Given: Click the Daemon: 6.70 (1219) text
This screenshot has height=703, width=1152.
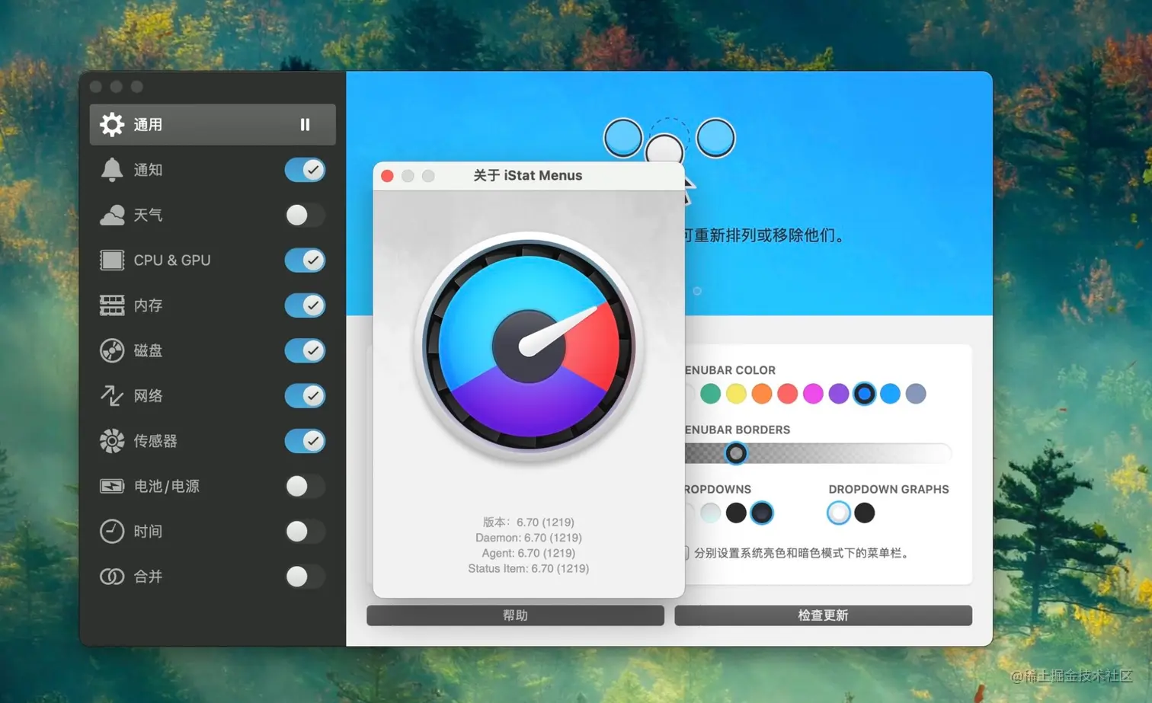Looking at the screenshot, I should (529, 538).
